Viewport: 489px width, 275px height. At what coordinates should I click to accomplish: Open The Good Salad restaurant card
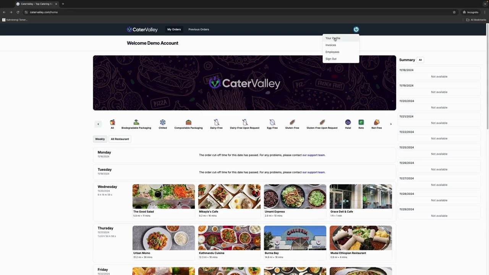point(164,201)
